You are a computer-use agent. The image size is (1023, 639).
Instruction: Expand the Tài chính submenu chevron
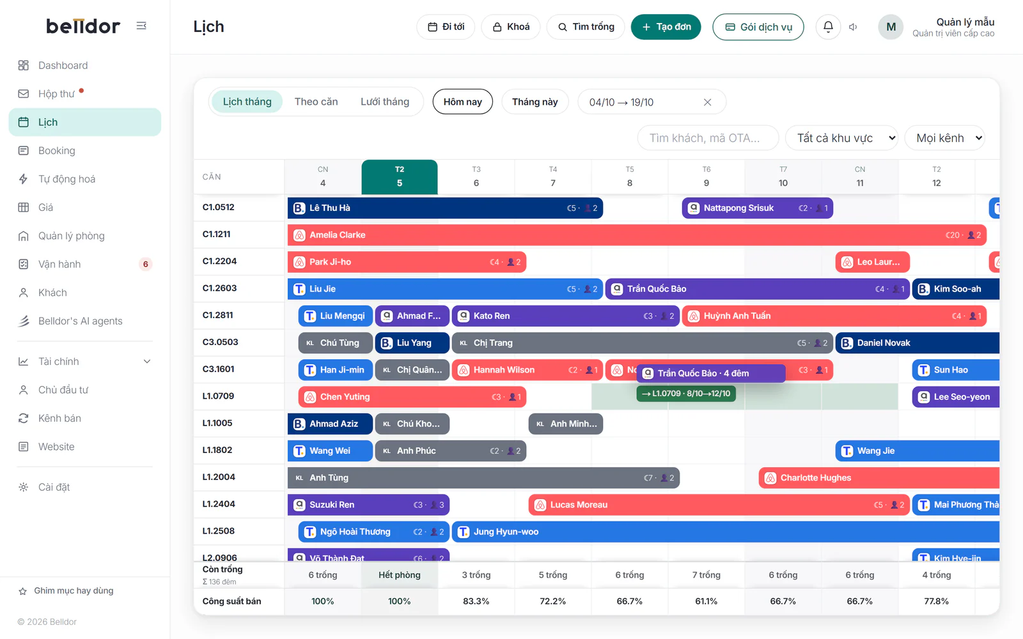147,362
